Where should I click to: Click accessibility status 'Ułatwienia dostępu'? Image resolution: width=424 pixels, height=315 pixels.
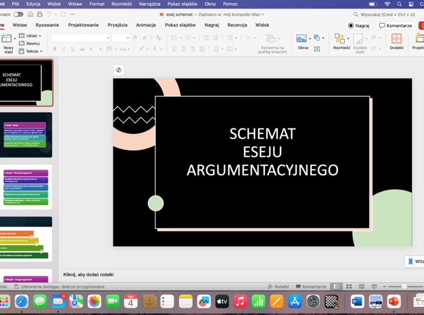click(x=59, y=287)
